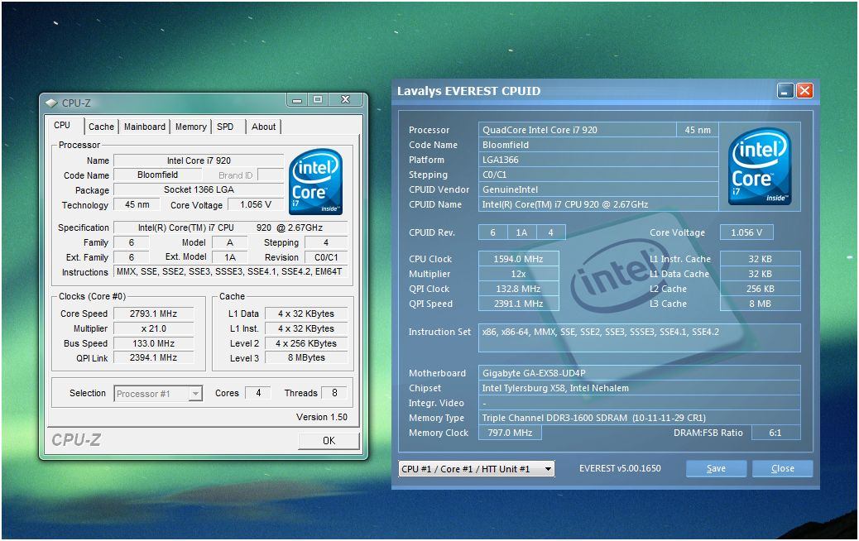Click the Core Voltage value 1.056 V in CPU-Z
Image resolution: width=859 pixels, height=541 pixels.
(x=255, y=204)
